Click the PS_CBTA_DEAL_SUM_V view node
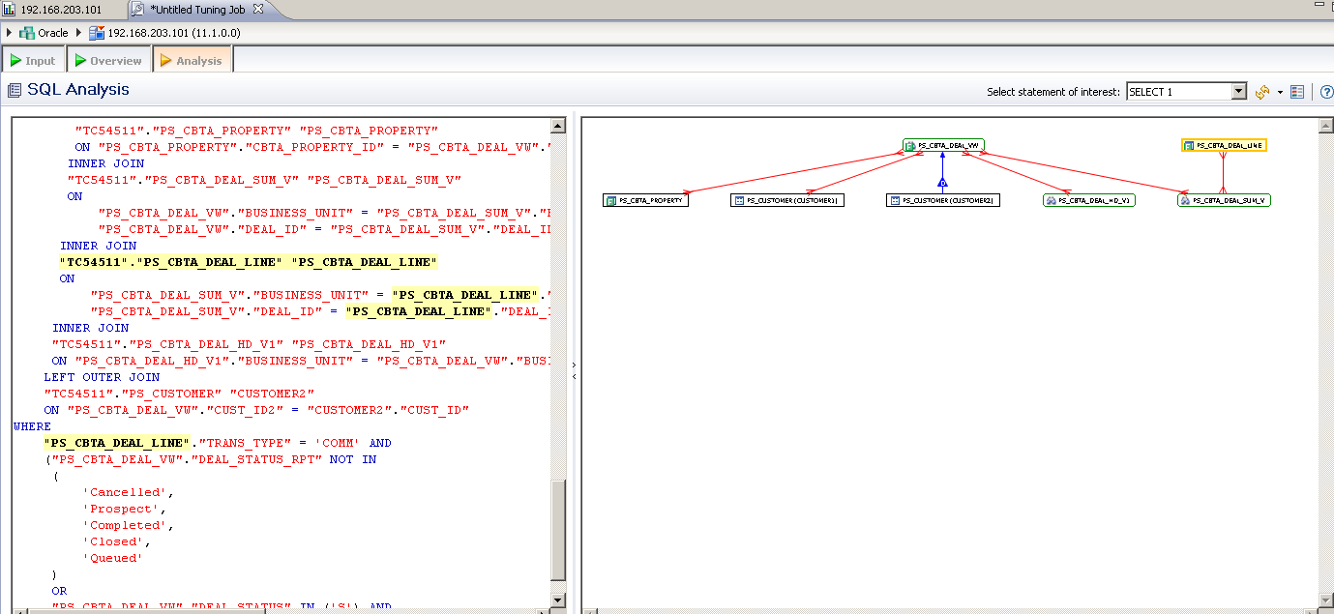 (x=1224, y=200)
